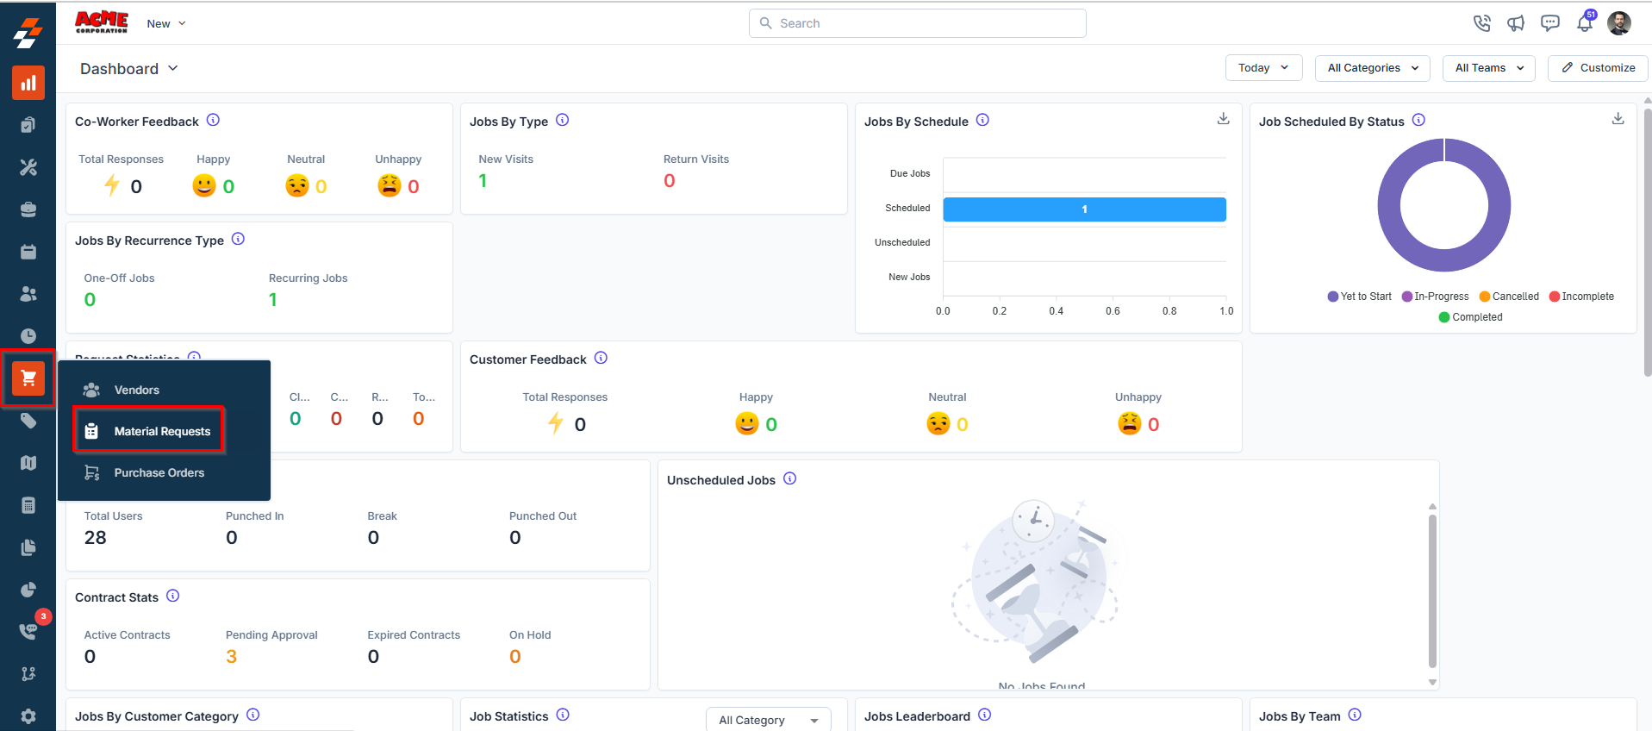Toggle Yet to Start legend item

point(1359,297)
